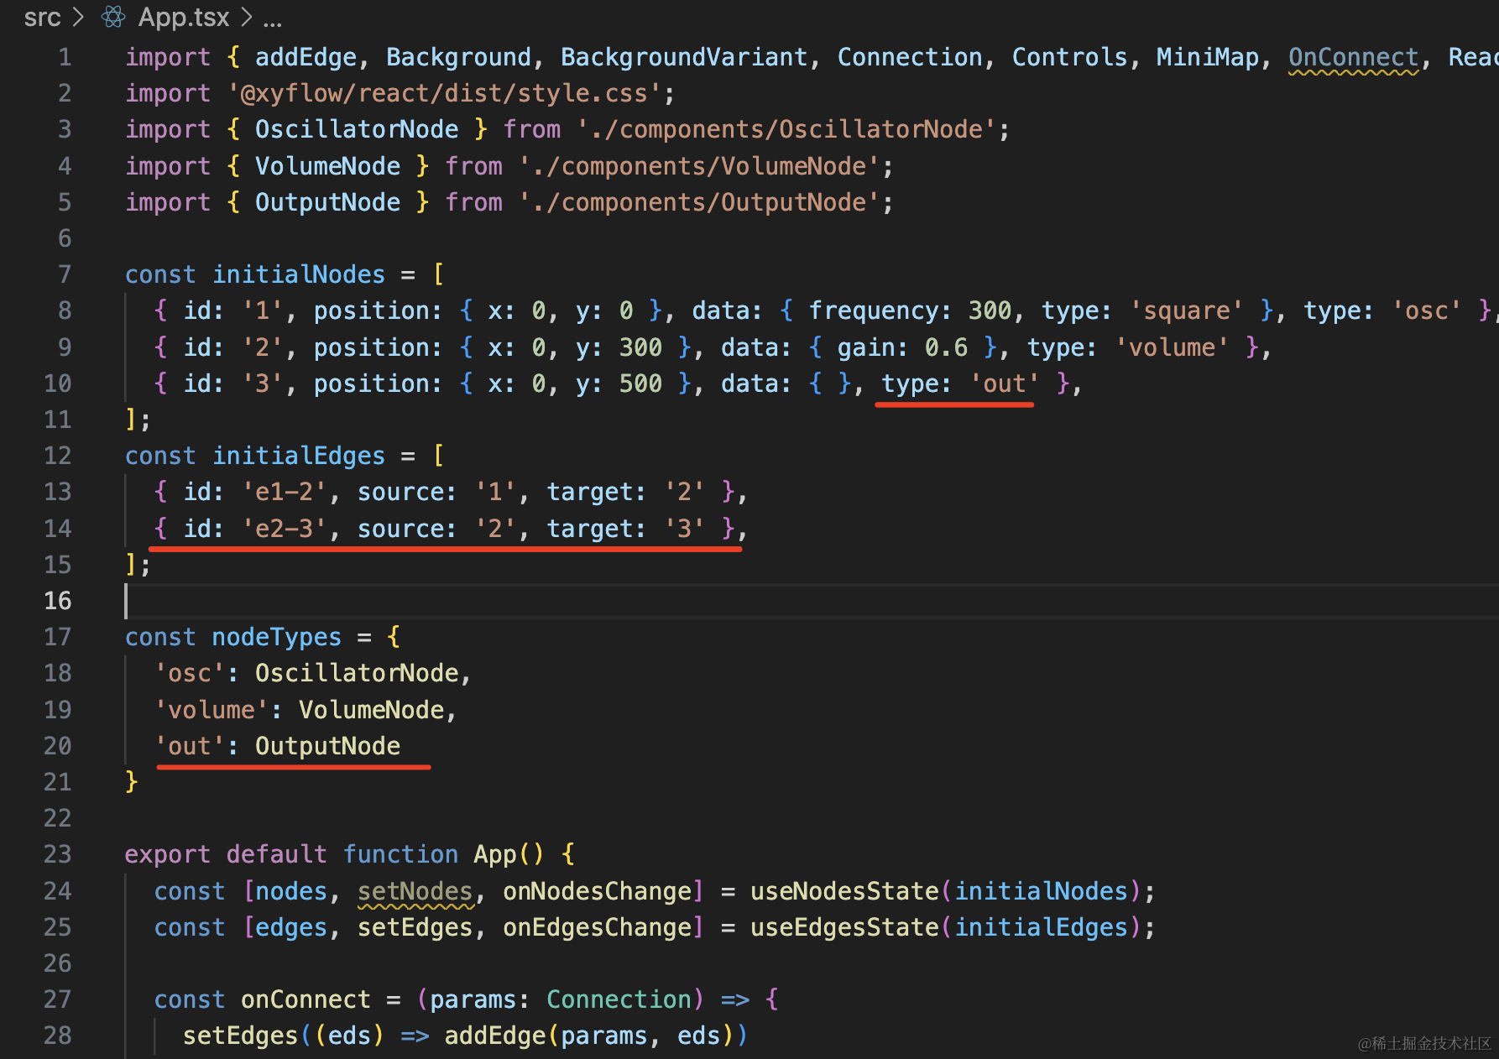
Task: Click the 'e2-3' edge id string
Action: pyautogui.click(x=285, y=529)
